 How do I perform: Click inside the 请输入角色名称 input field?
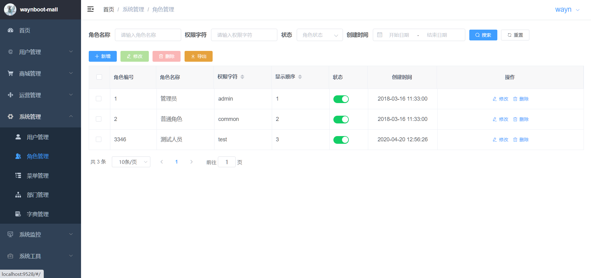[x=148, y=35]
